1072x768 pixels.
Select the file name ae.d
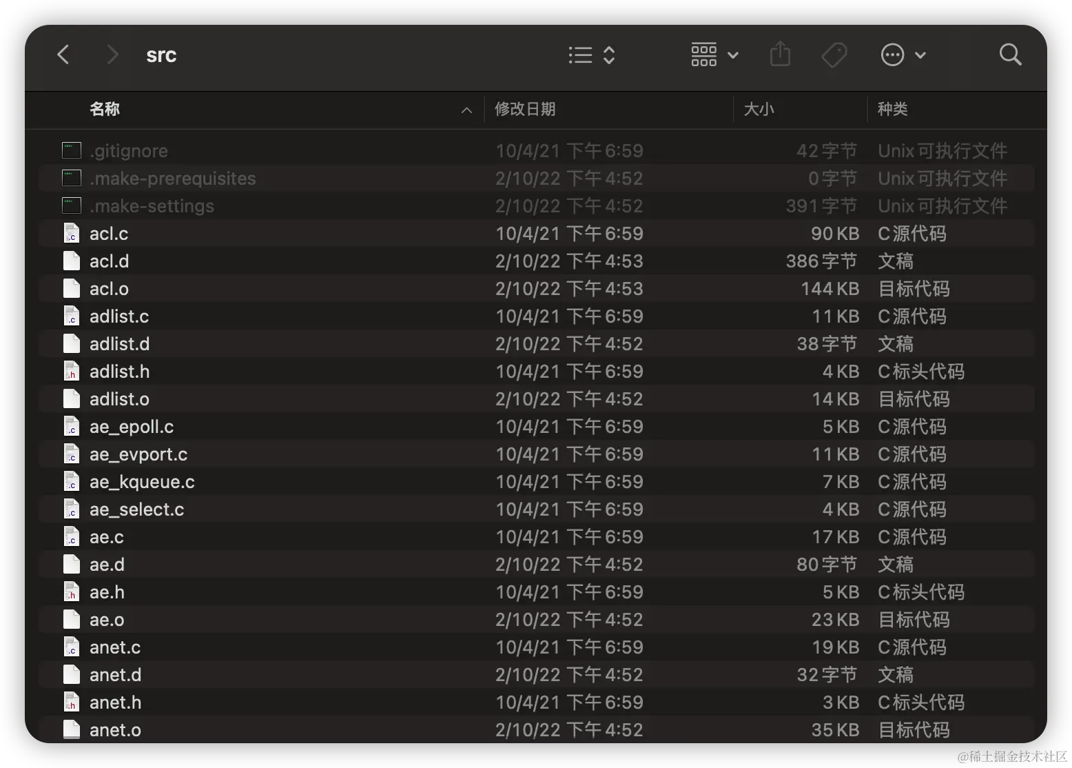107,565
